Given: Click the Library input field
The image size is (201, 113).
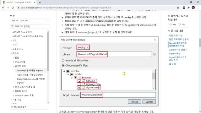Looking at the screenshot, I should [114, 54].
